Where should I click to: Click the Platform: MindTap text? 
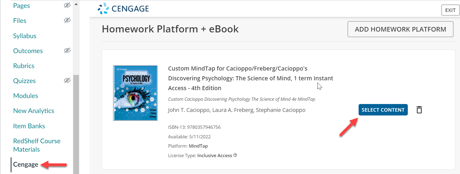coord(188,146)
